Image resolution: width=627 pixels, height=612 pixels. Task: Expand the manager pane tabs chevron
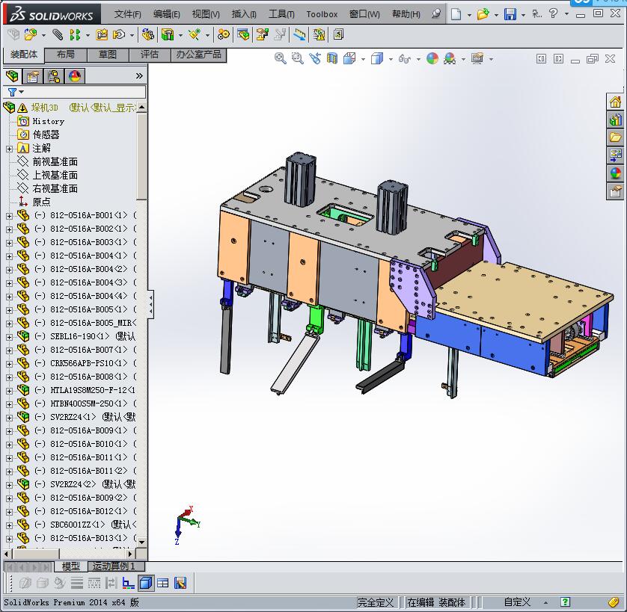pos(138,76)
